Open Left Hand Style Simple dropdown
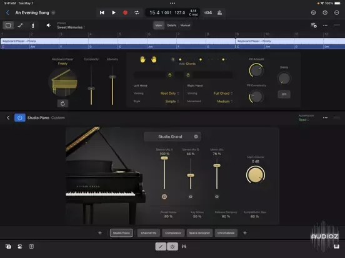Screen dimensions: 345x258 tap(172, 102)
